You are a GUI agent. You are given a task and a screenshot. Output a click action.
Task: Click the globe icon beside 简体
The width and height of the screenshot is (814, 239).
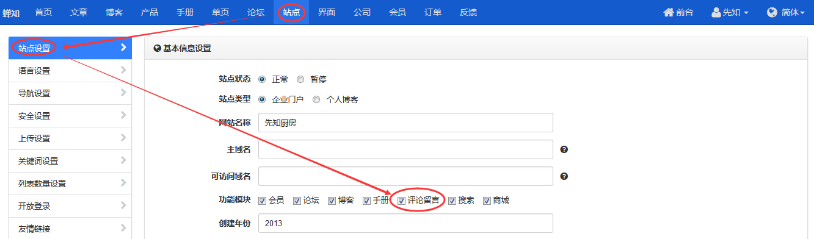pos(772,12)
